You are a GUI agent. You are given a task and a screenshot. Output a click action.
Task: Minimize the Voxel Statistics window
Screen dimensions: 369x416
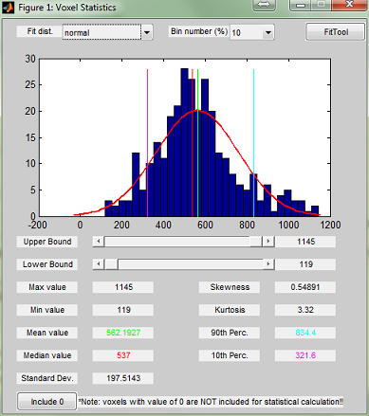click(301, 5)
